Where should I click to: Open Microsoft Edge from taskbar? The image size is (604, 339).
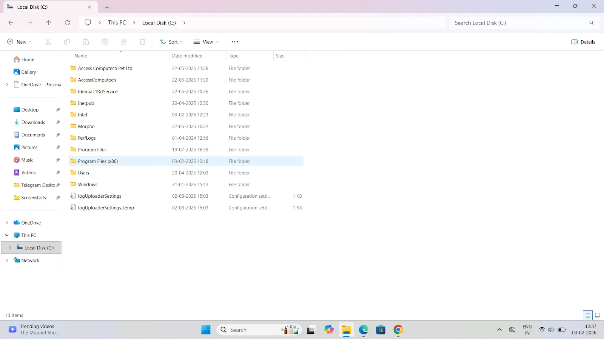pos(364,330)
